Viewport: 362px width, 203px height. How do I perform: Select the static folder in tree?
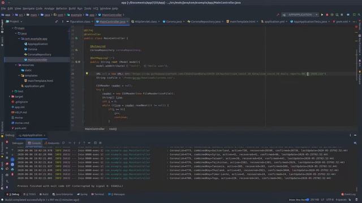point(28,70)
